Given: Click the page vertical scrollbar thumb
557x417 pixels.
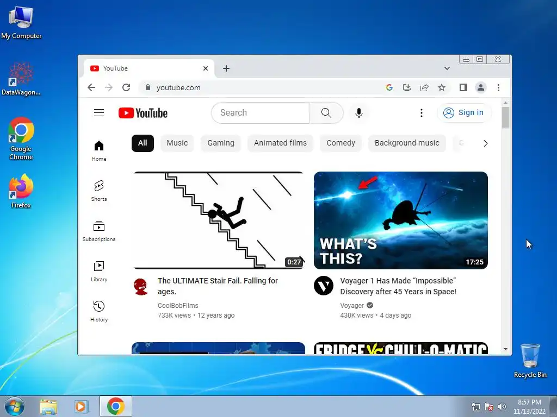Looking at the screenshot, I should tap(505, 117).
